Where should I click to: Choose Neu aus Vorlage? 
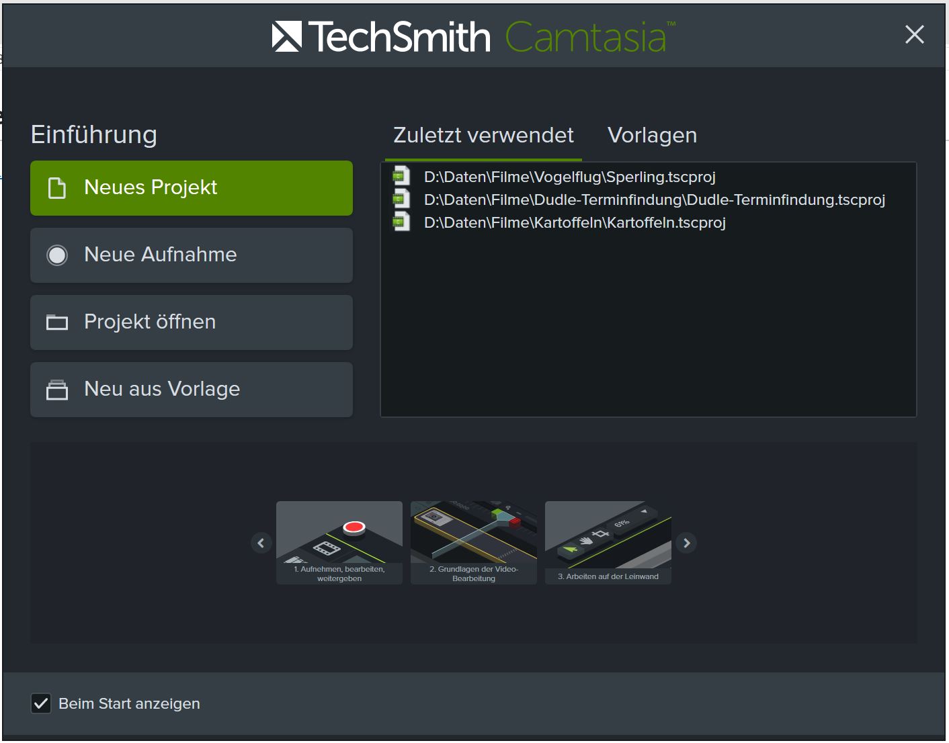click(192, 390)
